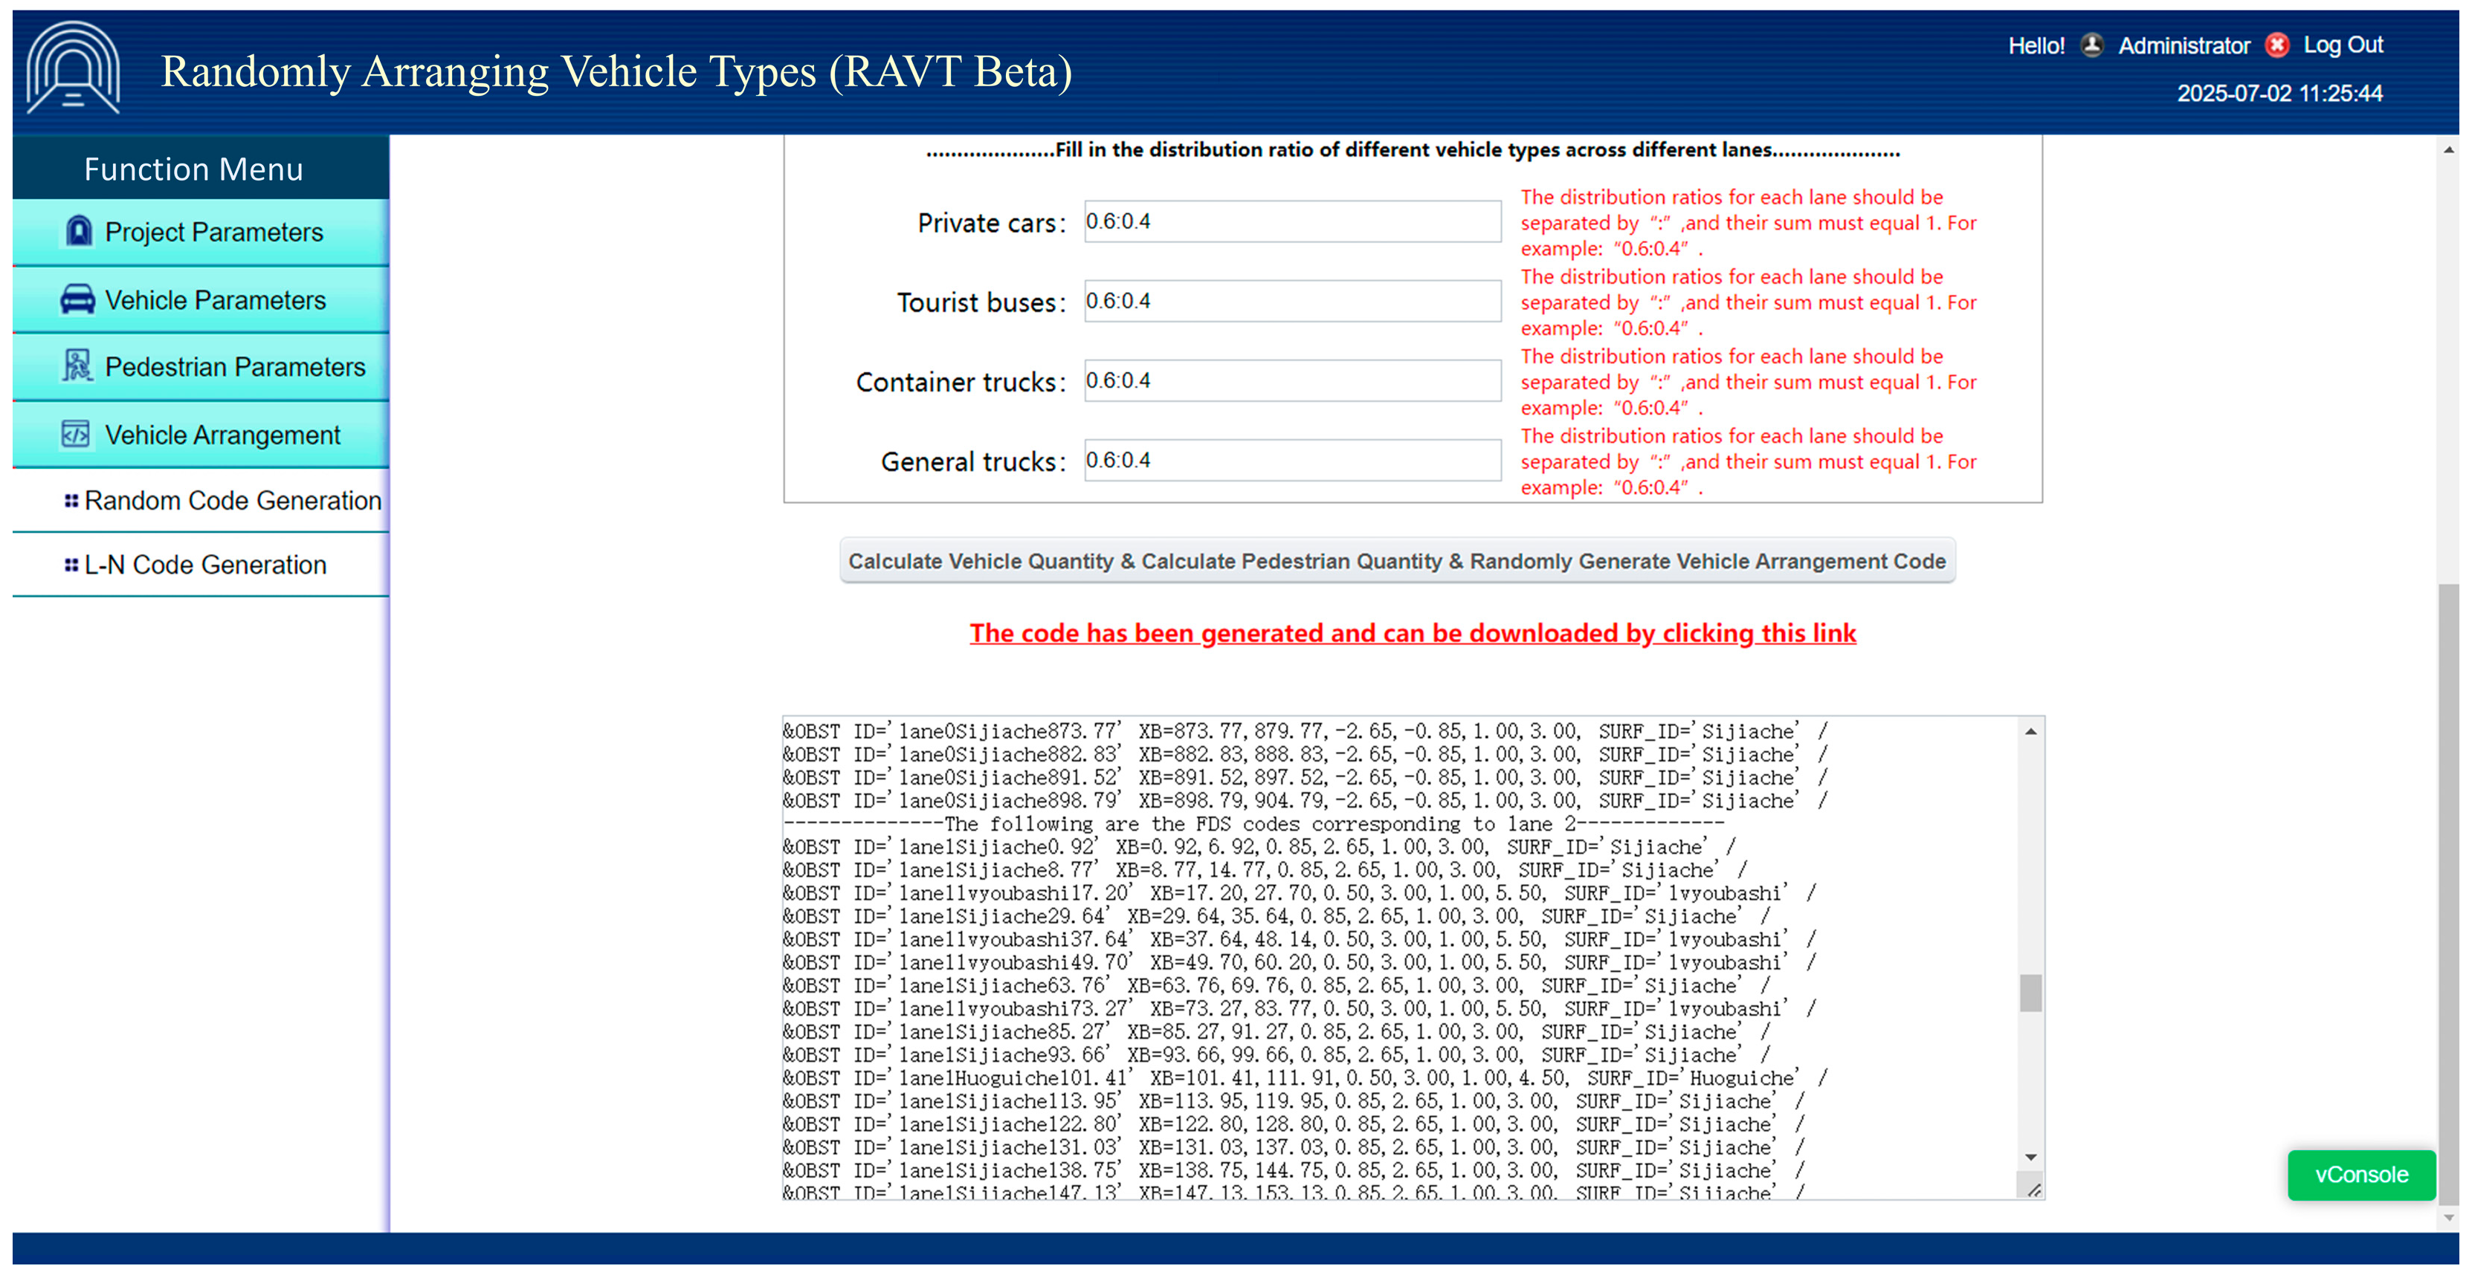This screenshot has height=1275, width=2472.
Task: Open the Pedestrian Parameters menu
Action: [x=201, y=368]
